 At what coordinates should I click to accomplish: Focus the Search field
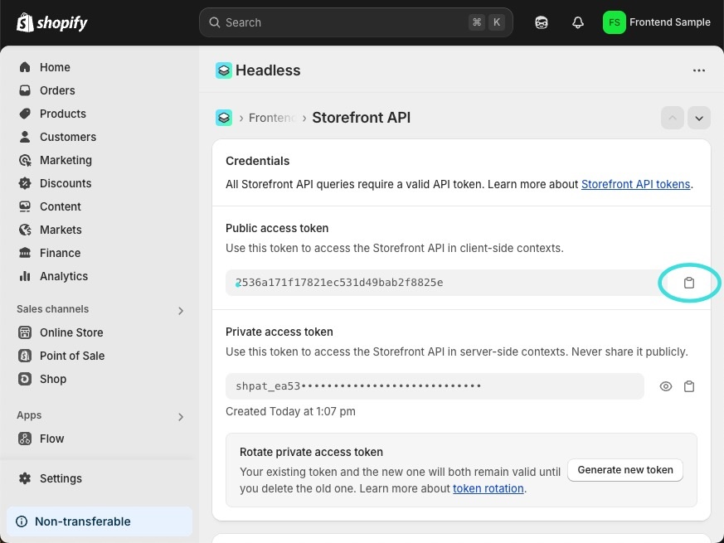[356, 22]
